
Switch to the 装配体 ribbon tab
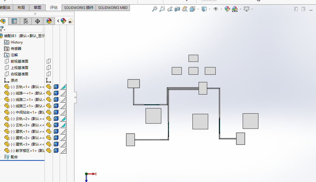tap(6, 8)
